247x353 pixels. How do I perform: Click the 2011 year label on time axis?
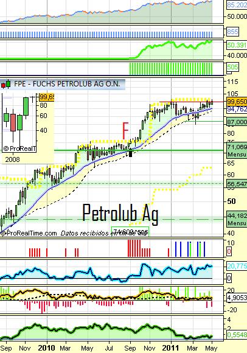pyautogui.click(x=170, y=348)
